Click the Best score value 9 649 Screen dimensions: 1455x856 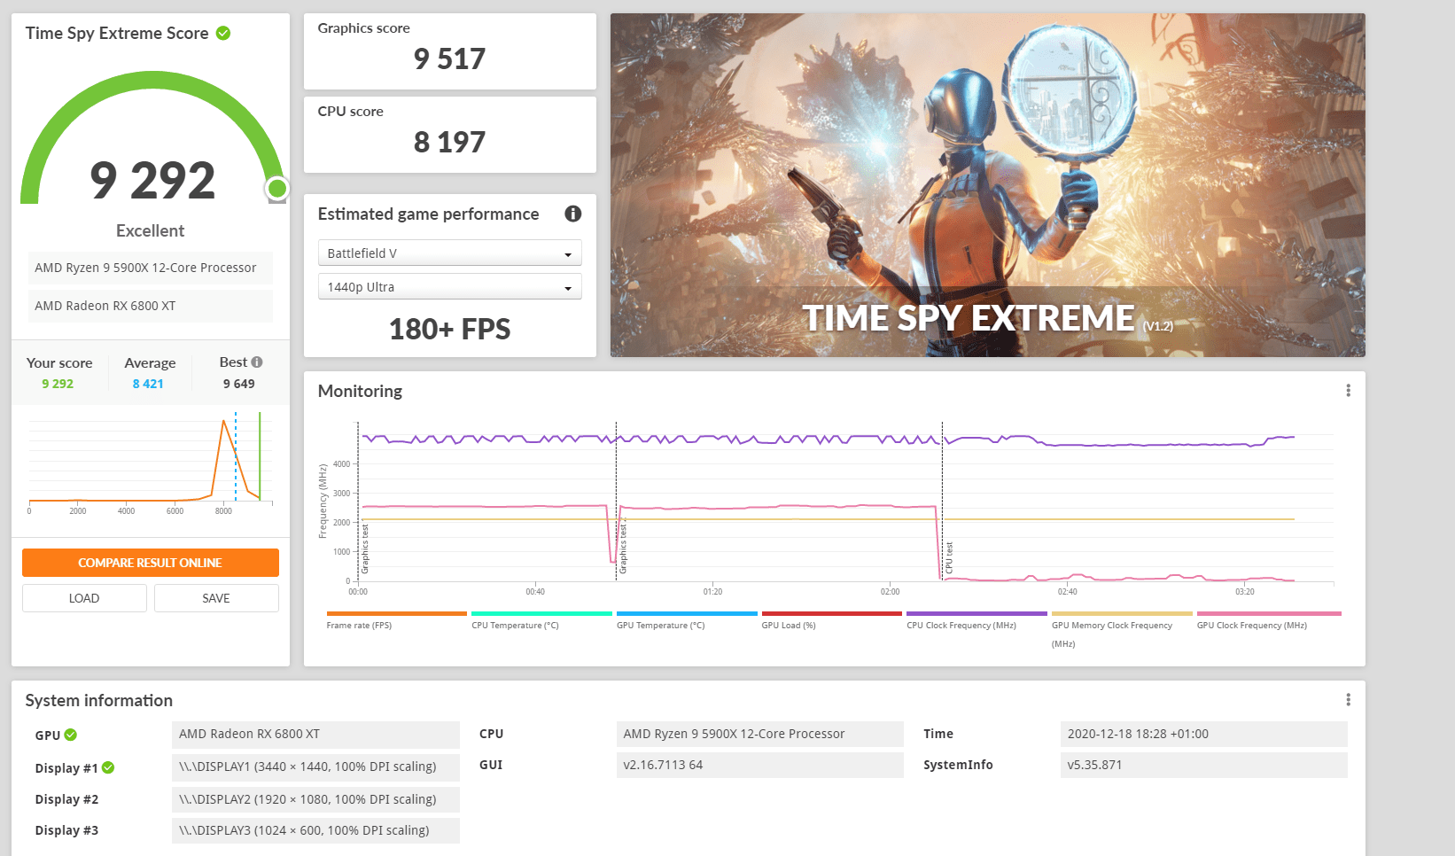239,384
